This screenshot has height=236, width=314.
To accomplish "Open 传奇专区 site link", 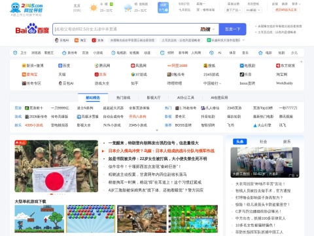I will coord(31,83).
